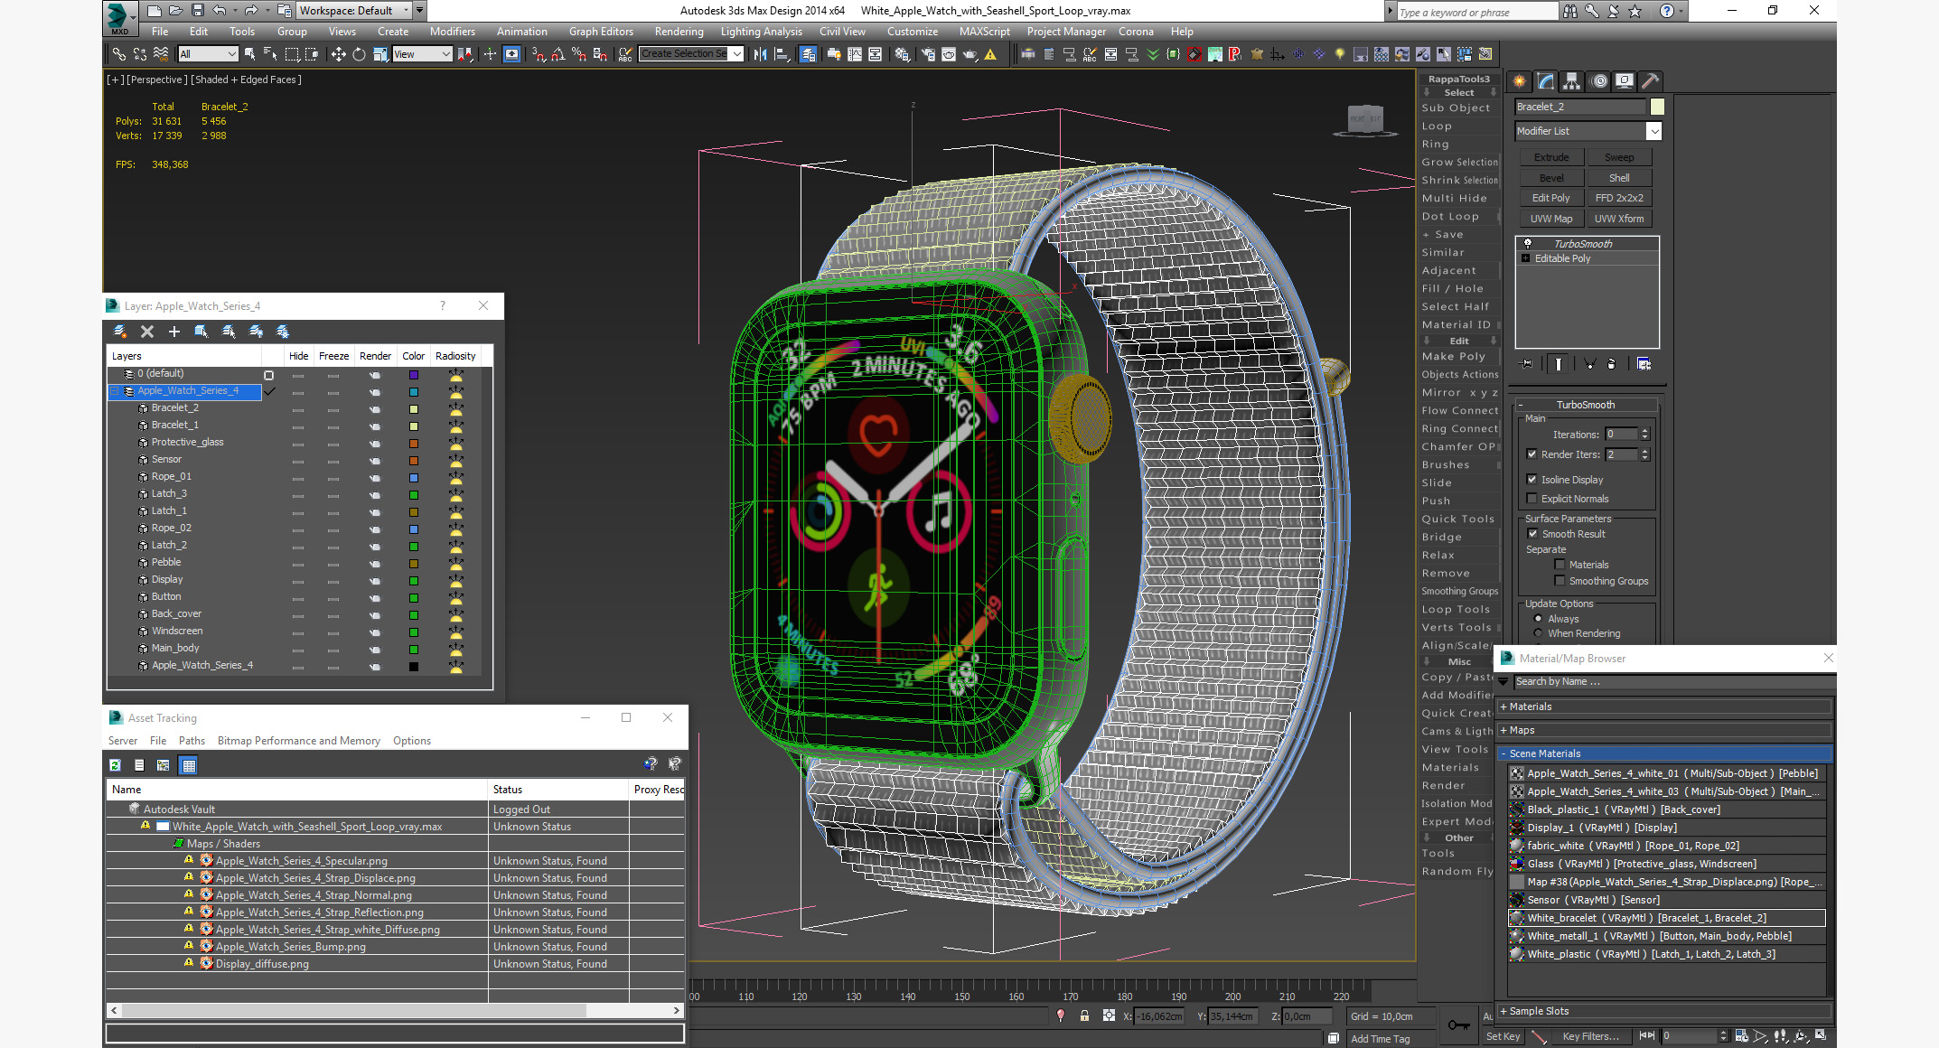
Task: Activate the Rotate tool
Action: coord(359,54)
